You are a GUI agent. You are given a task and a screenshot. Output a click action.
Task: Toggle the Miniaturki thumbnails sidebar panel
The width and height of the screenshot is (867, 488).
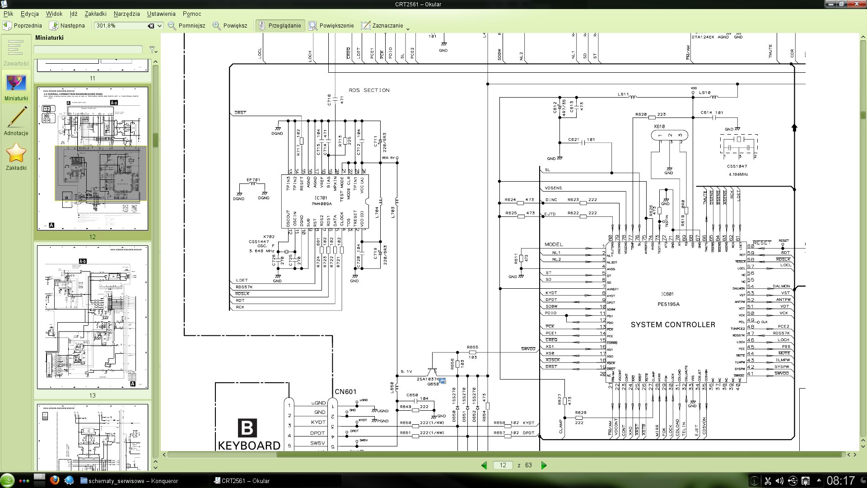tap(16, 87)
